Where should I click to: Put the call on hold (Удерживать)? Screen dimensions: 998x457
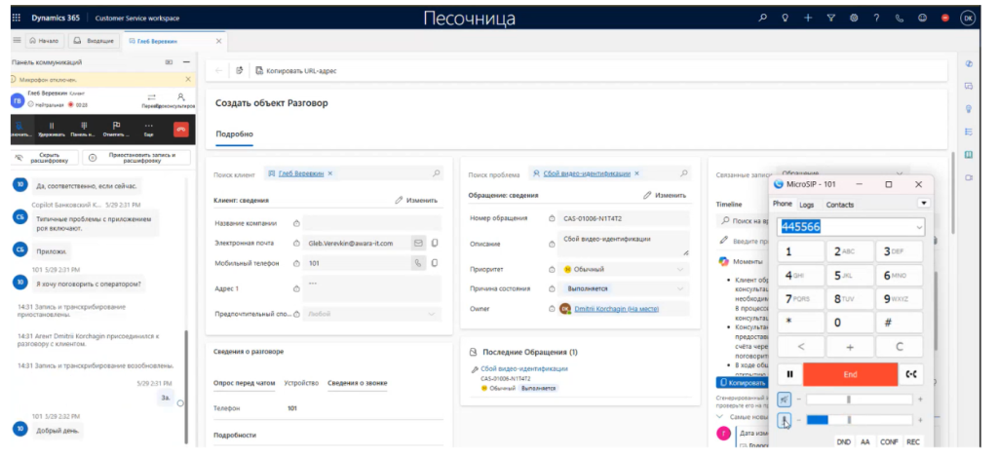(51, 129)
